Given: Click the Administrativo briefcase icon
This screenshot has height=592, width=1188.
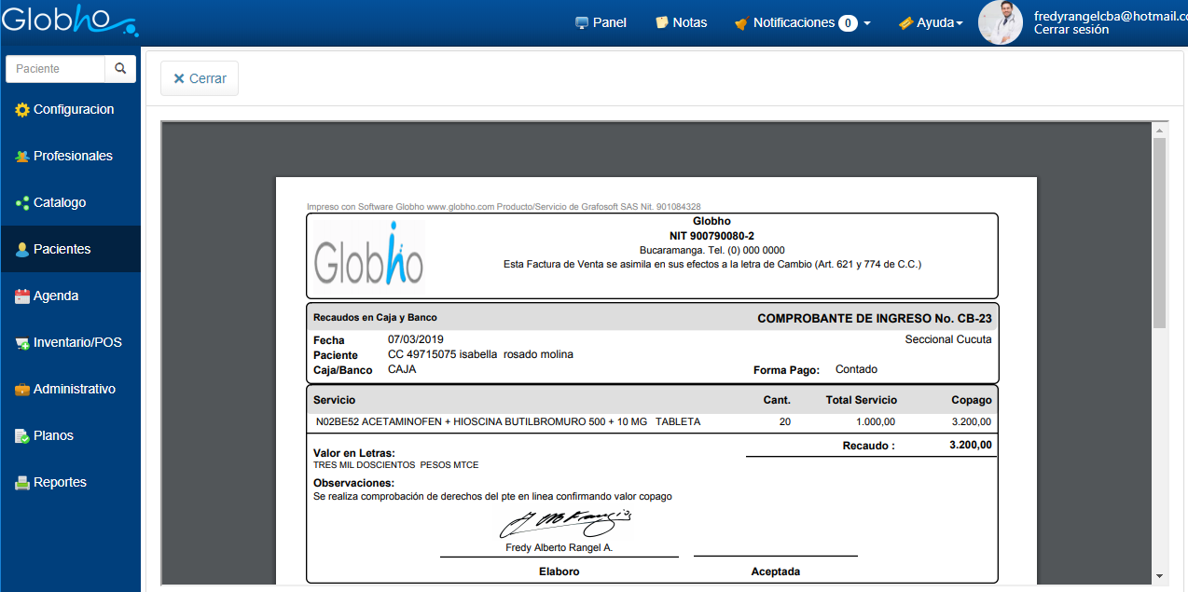Looking at the screenshot, I should 22,390.
